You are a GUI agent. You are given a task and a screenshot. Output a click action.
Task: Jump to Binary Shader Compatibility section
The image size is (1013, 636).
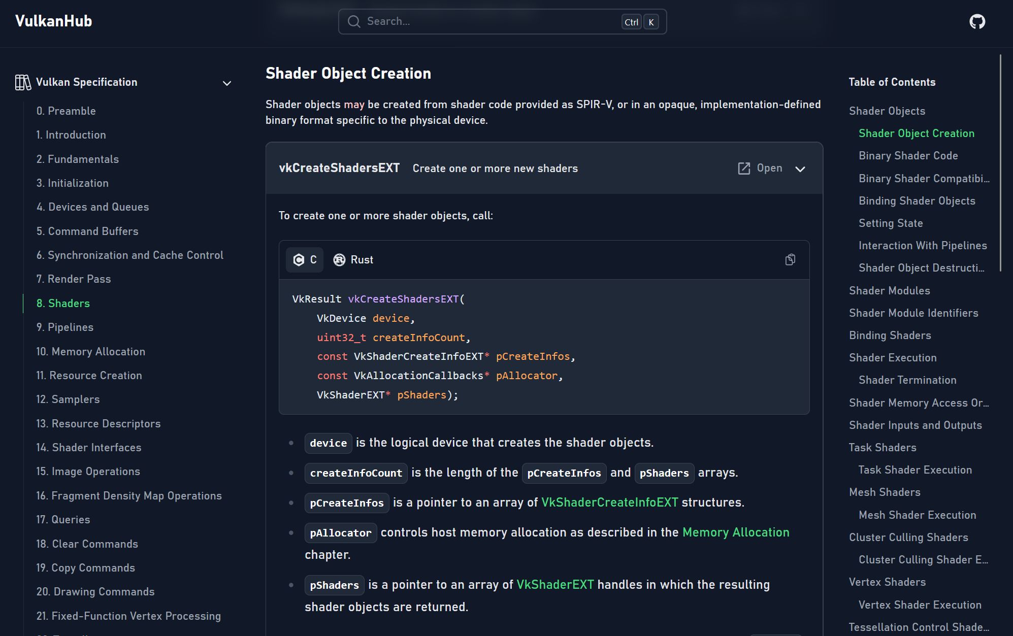(x=924, y=179)
